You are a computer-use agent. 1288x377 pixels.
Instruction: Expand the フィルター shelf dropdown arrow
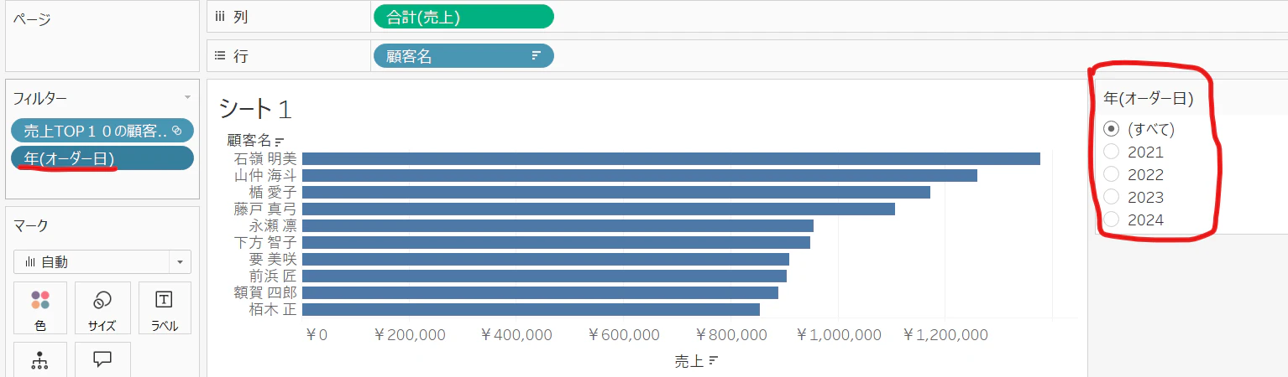tap(188, 98)
